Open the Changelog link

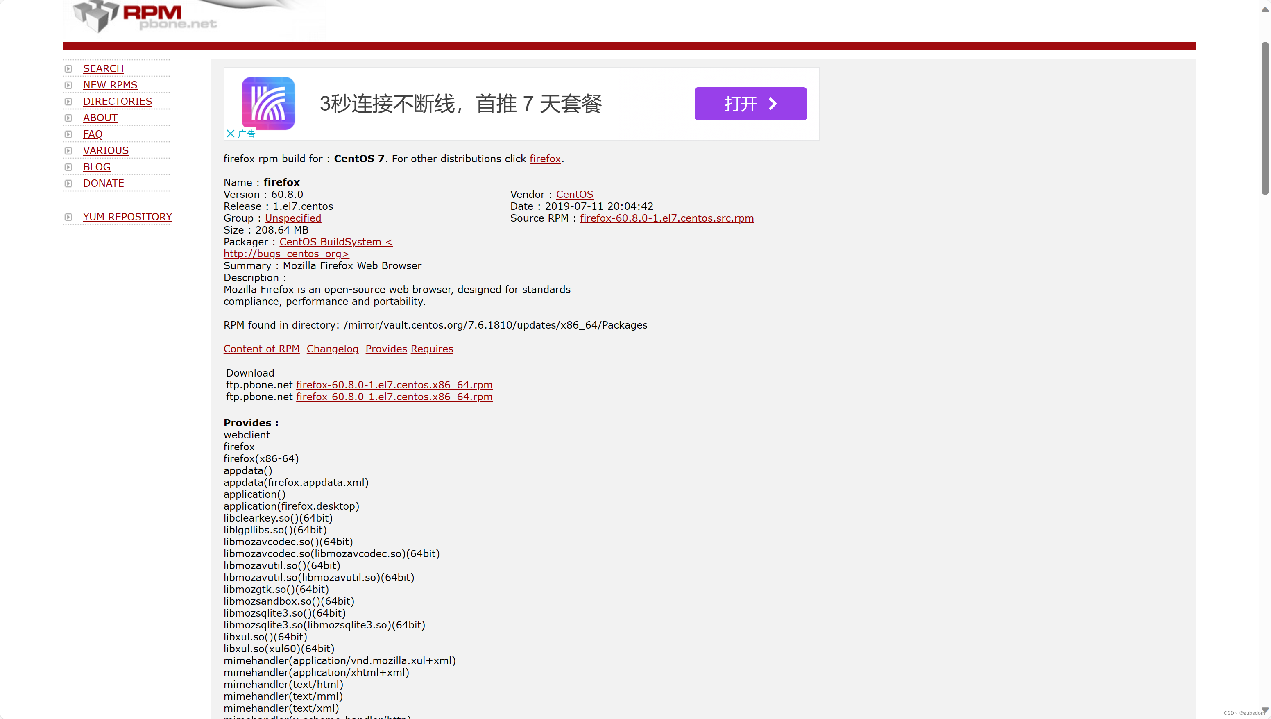[332, 349]
